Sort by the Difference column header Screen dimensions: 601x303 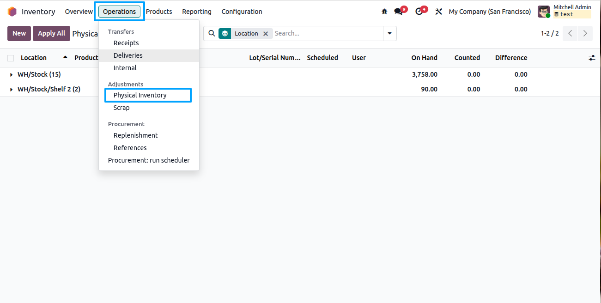pos(511,58)
